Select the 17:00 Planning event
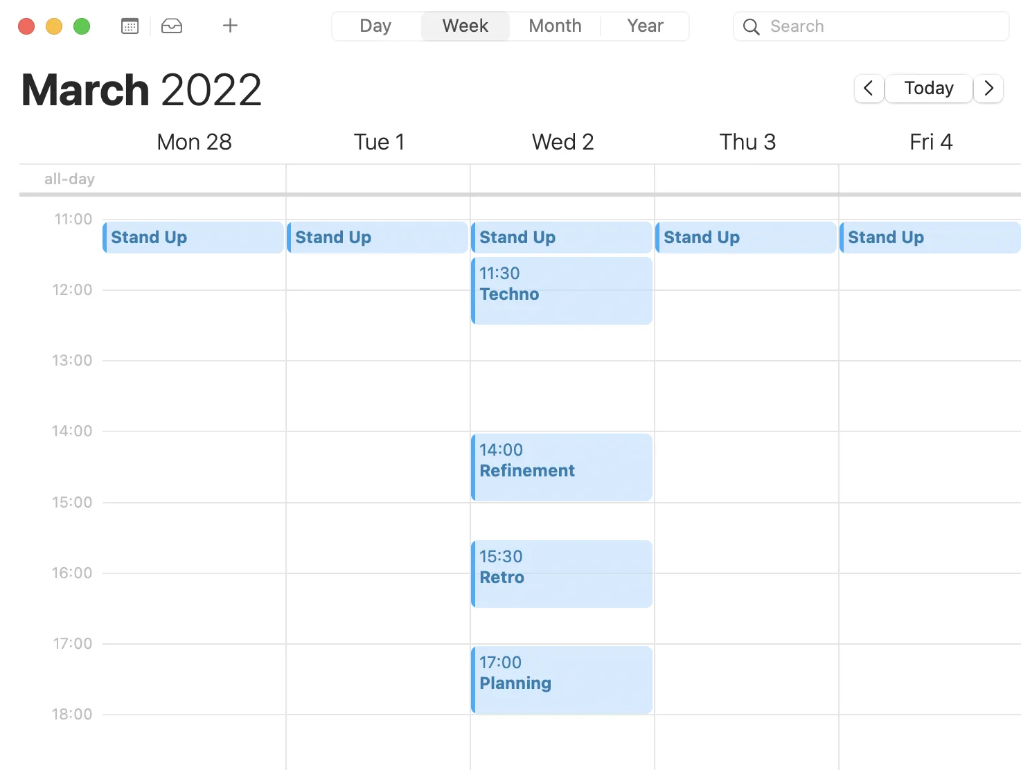 [561, 679]
